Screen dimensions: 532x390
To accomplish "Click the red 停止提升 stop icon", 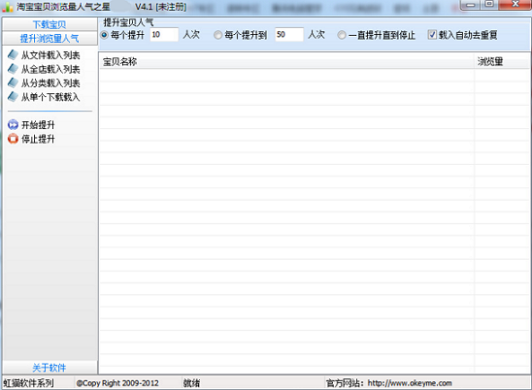I will pyautogui.click(x=13, y=139).
